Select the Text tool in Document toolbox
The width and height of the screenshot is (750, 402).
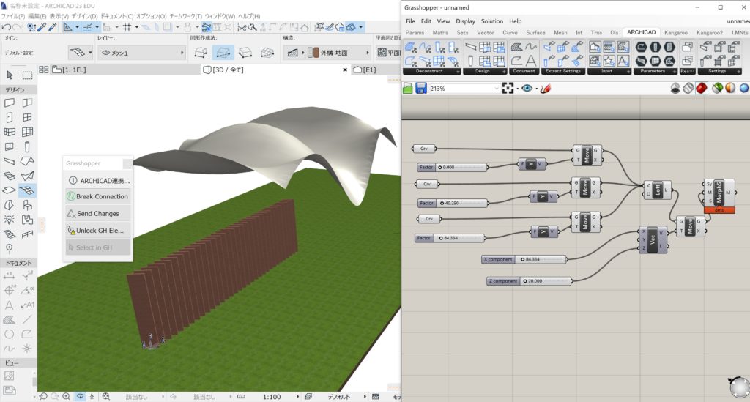(x=10, y=305)
